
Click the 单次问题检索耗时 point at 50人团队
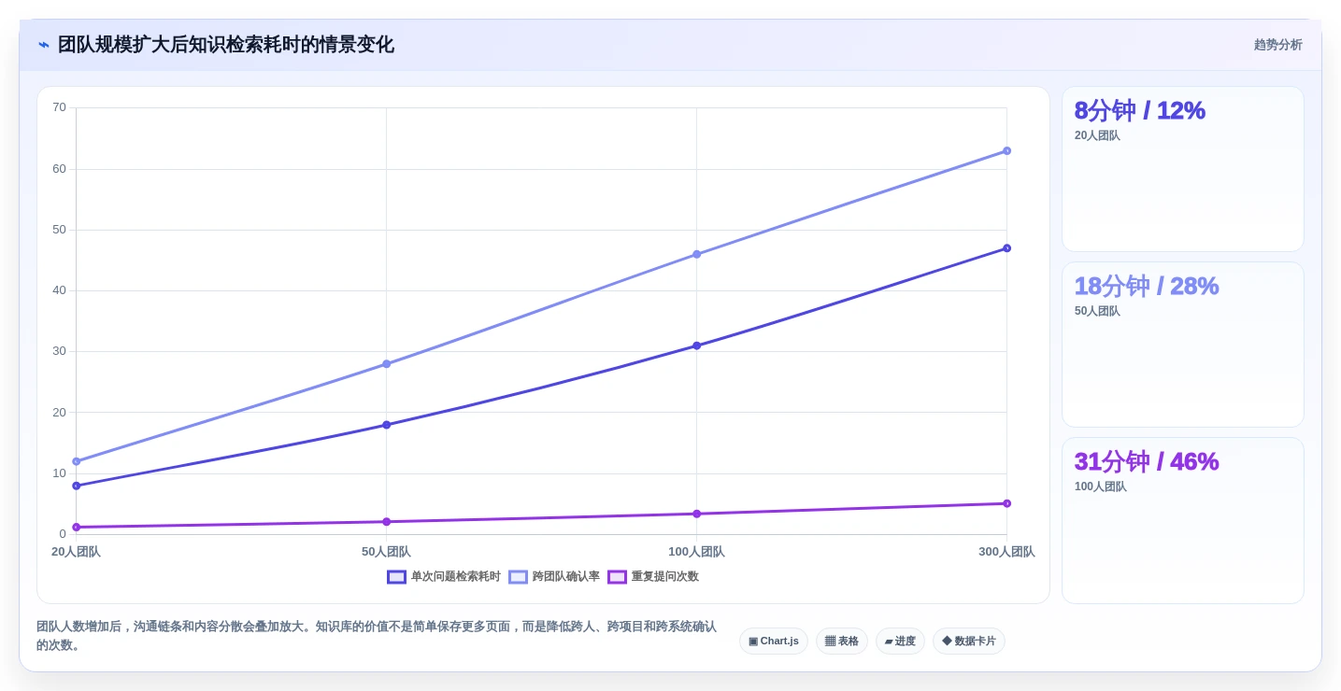pos(386,425)
